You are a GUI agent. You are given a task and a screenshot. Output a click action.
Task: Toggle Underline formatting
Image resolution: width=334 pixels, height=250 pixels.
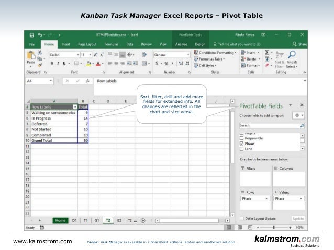(64, 63)
